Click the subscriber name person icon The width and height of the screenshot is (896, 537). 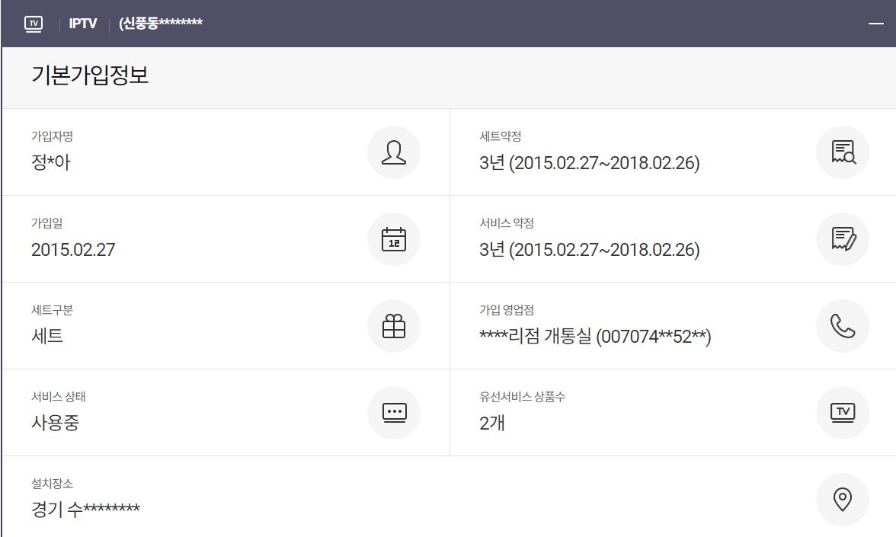pyautogui.click(x=393, y=152)
